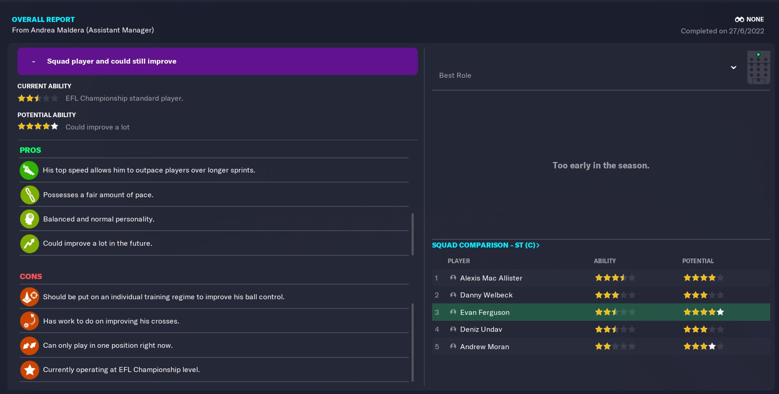Click the 'Has work to do on improving his crosses.' text
The width and height of the screenshot is (779, 394).
111,321
